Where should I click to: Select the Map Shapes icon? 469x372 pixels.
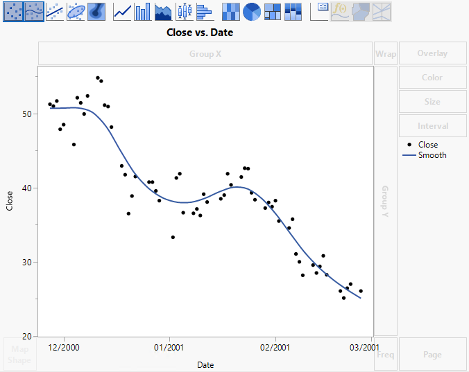pyautogui.click(x=361, y=12)
